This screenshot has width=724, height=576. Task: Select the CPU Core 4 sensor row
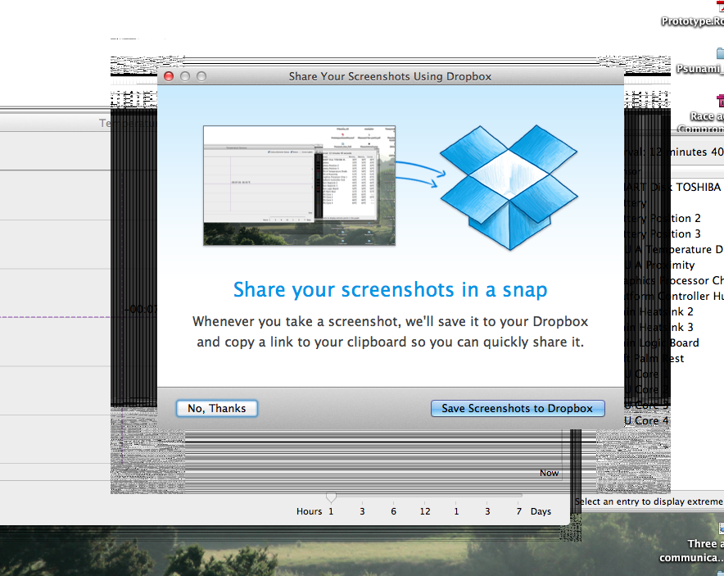click(674, 421)
